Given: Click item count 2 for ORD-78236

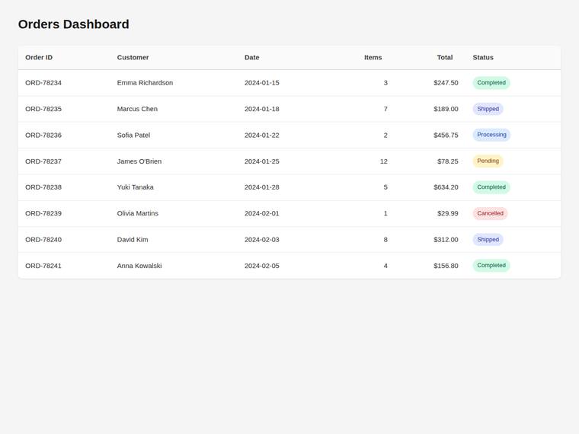Looking at the screenshot, I should pos(385,135).
